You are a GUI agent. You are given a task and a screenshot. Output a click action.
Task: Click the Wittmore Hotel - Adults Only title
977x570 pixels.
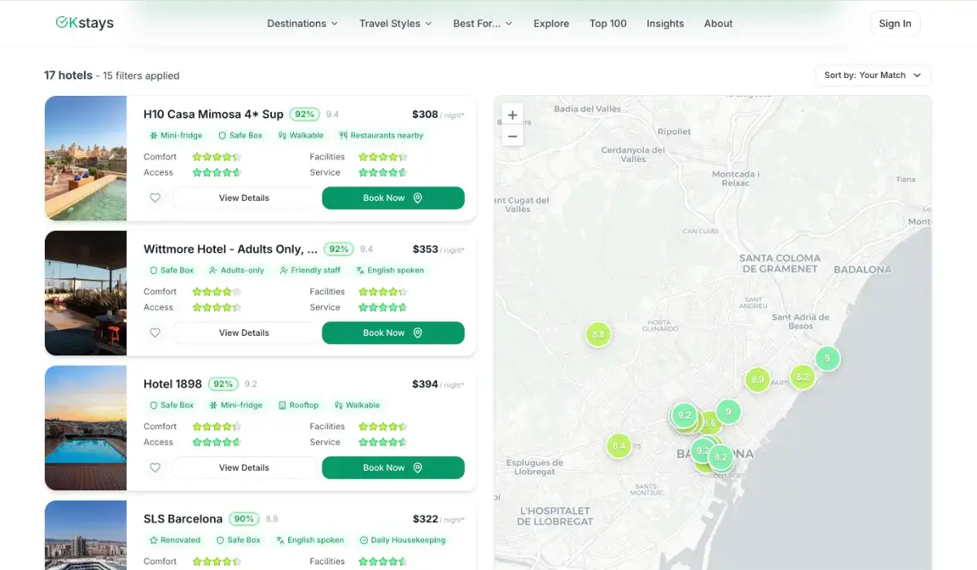click(230, 250)
